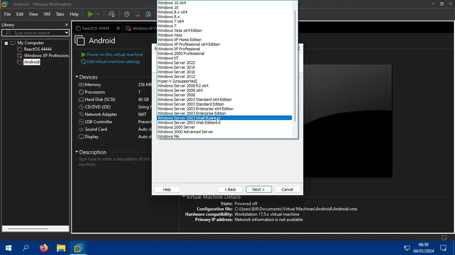Open the VM menu
The height and width of the screenshot is (255, 455).
47,14
